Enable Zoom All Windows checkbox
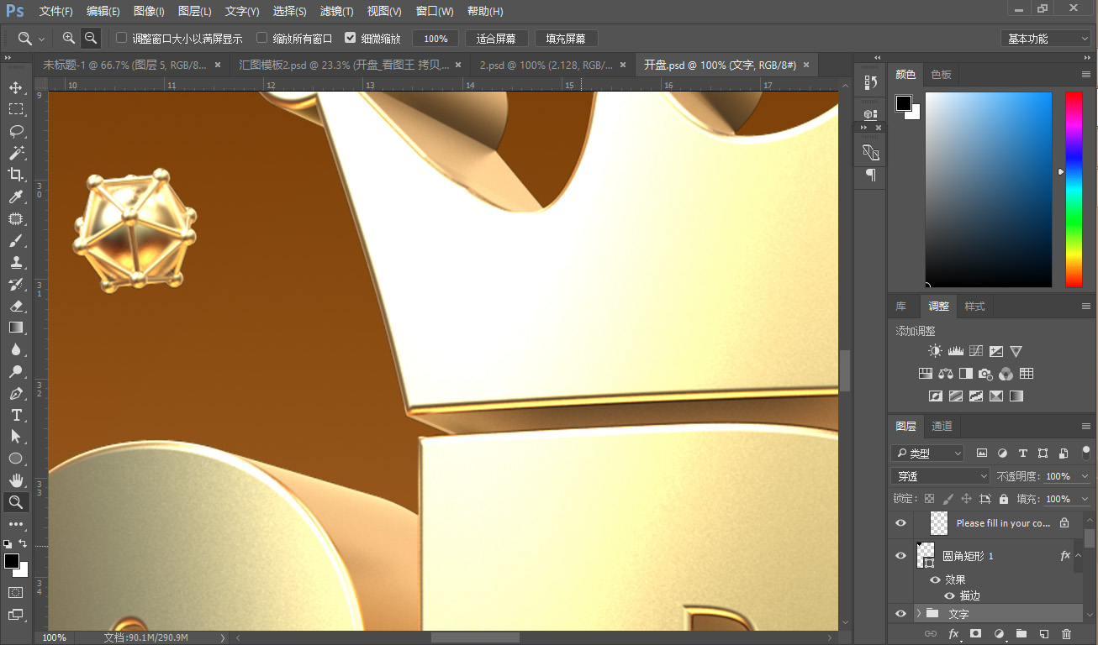The height and width of the screenshot is (645, 1098). 262,38
